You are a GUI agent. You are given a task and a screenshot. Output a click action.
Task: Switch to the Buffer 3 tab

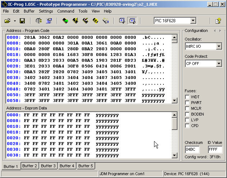click(48, 166)
